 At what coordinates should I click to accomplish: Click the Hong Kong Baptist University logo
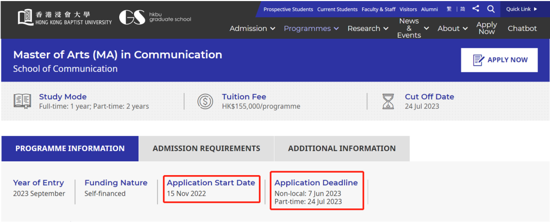tap(65, 18)
